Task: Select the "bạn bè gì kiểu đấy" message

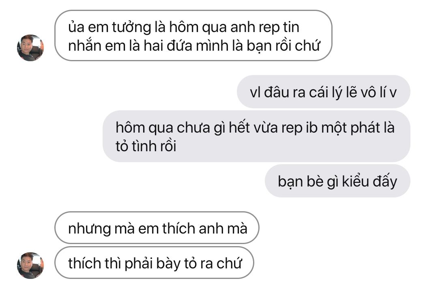Action: point(337,181)
